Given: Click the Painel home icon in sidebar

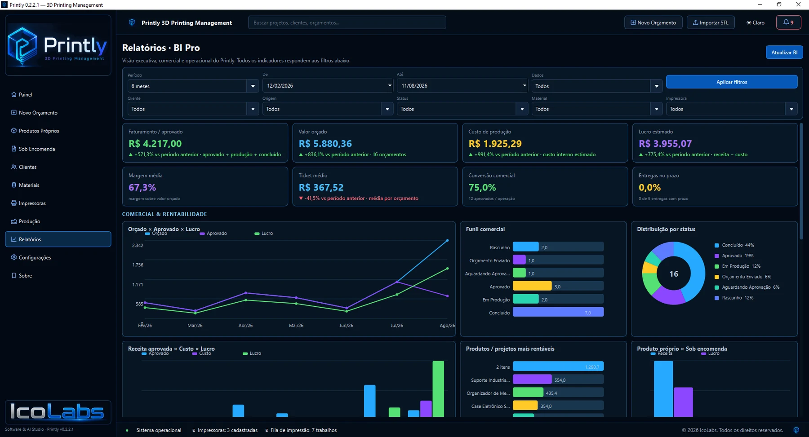Looking at the screenshot, I should pyautogui.click(x=14, y=94).
